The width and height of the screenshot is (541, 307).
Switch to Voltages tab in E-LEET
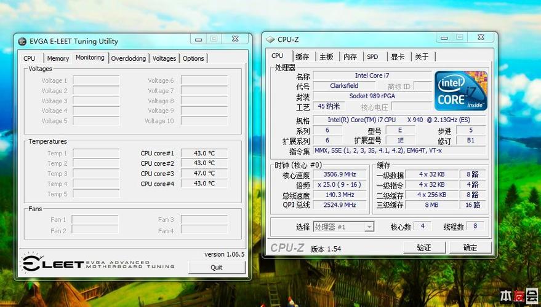click(164, 58)
